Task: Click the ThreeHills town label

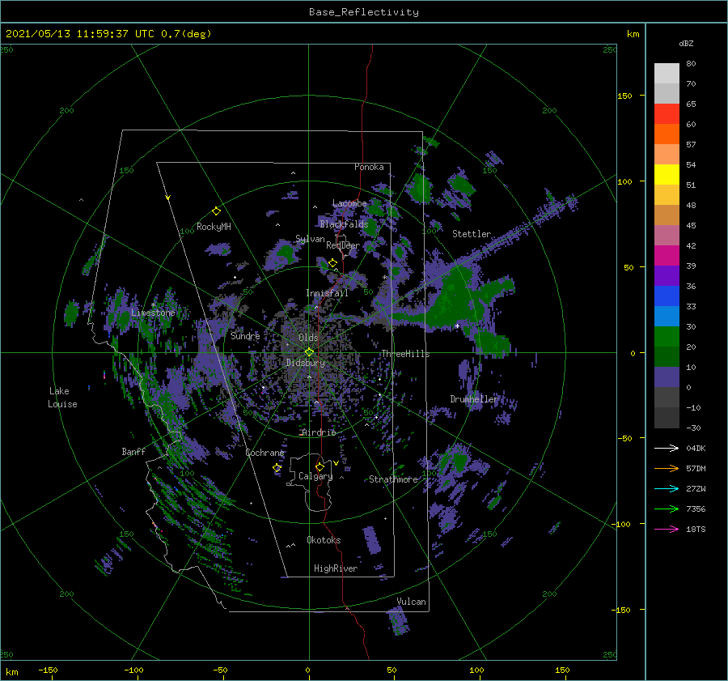Action: [x=406, y=354]
